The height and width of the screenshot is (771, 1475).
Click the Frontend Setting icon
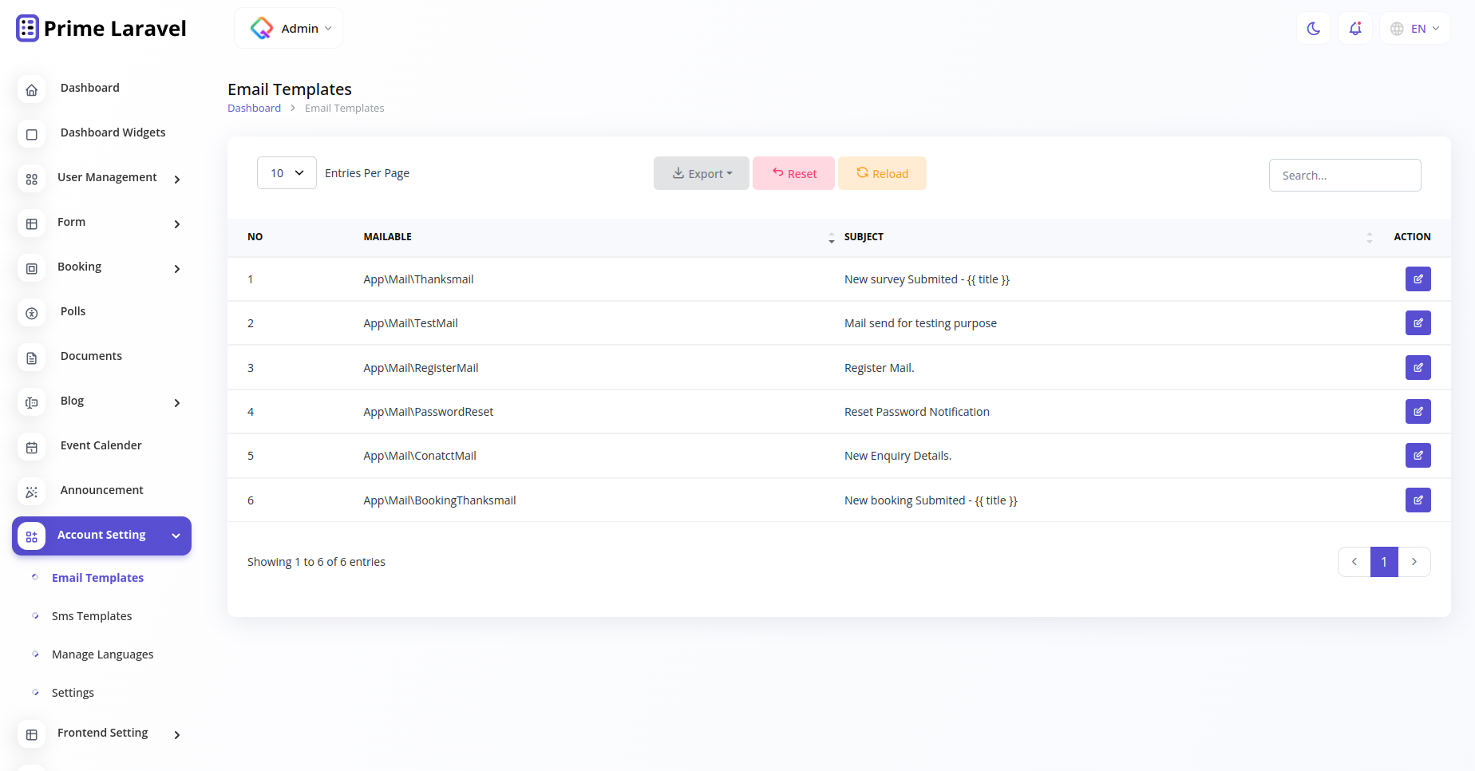click(31, 733)
